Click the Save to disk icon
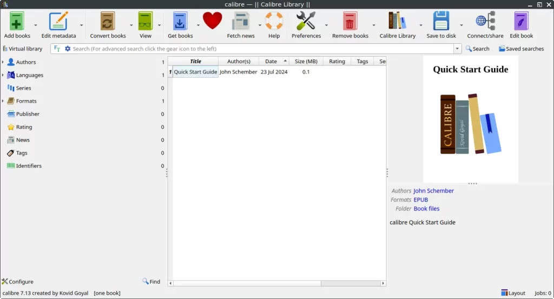This screenshot has width=554, height=299. tap(440, 22)
